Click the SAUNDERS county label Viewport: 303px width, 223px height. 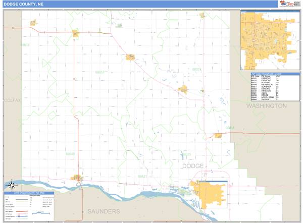pos(104,210)
